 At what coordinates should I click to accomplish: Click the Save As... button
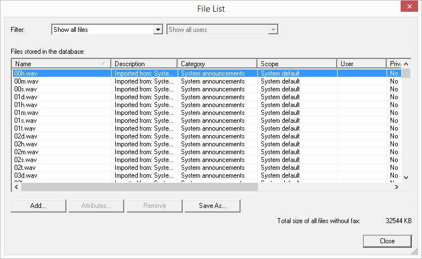pyautogui.click(x=212, y=206)
